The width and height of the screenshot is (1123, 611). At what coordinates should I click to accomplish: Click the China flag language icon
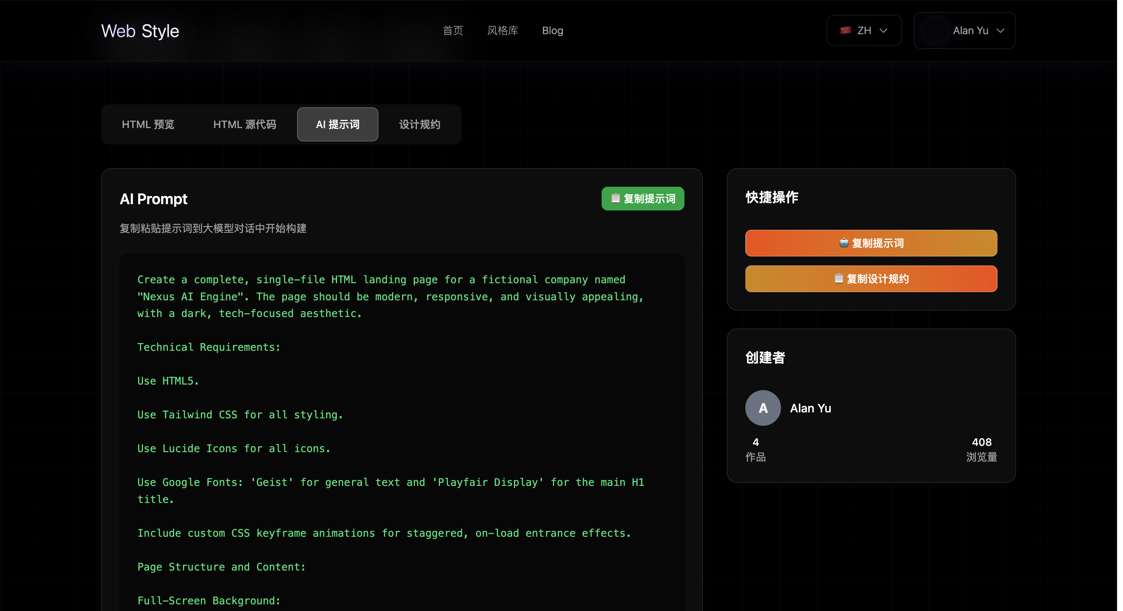[845, 30]
